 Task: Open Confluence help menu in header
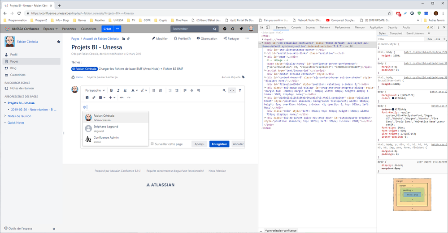point(225,29)
